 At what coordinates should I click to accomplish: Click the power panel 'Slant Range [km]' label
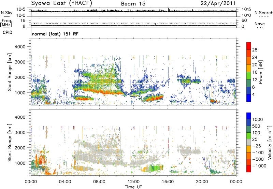[x=10, y=72]
